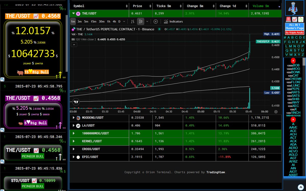Expand the LA/USDT row
Screen dimensions: 306x191
coord(74,126)
